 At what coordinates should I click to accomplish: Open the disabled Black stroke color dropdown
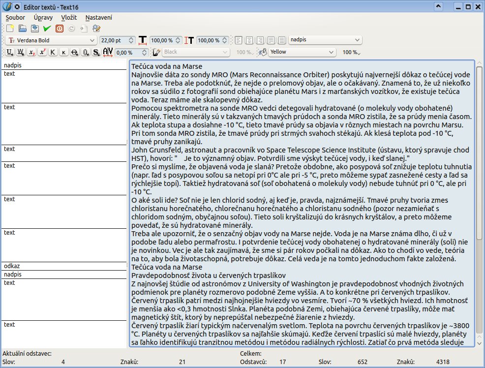coord(196,52)
